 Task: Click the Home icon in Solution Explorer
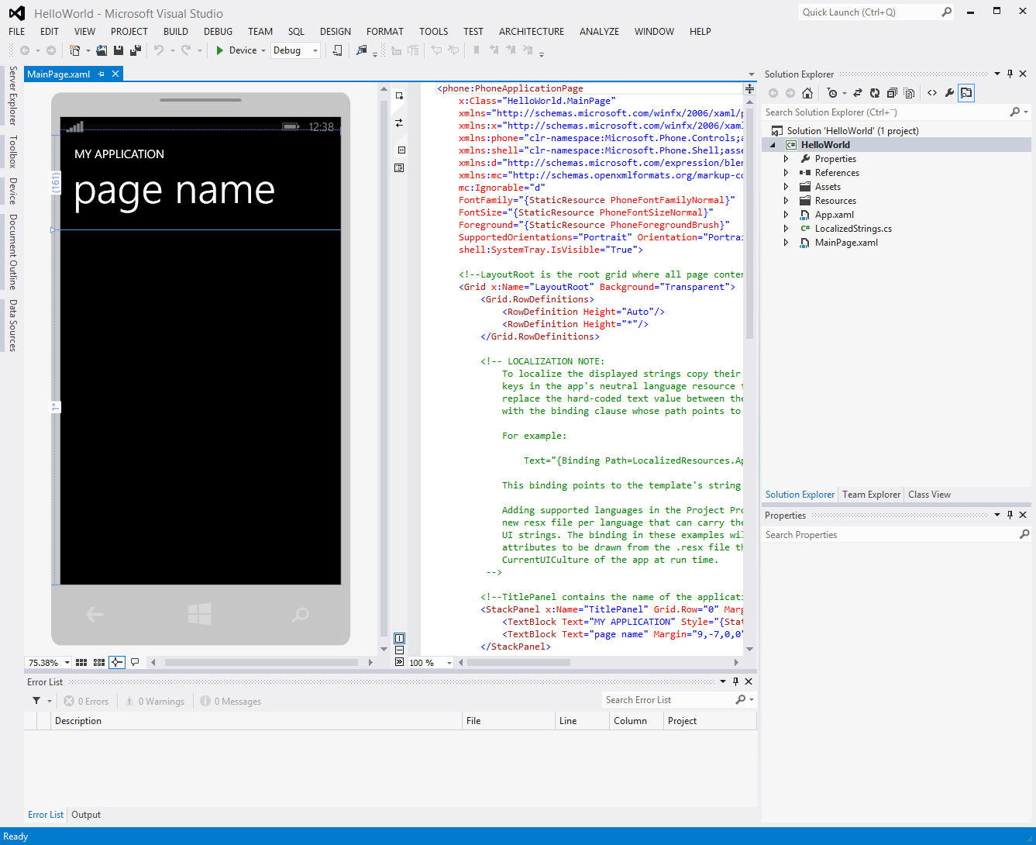[x=807, y=93]
